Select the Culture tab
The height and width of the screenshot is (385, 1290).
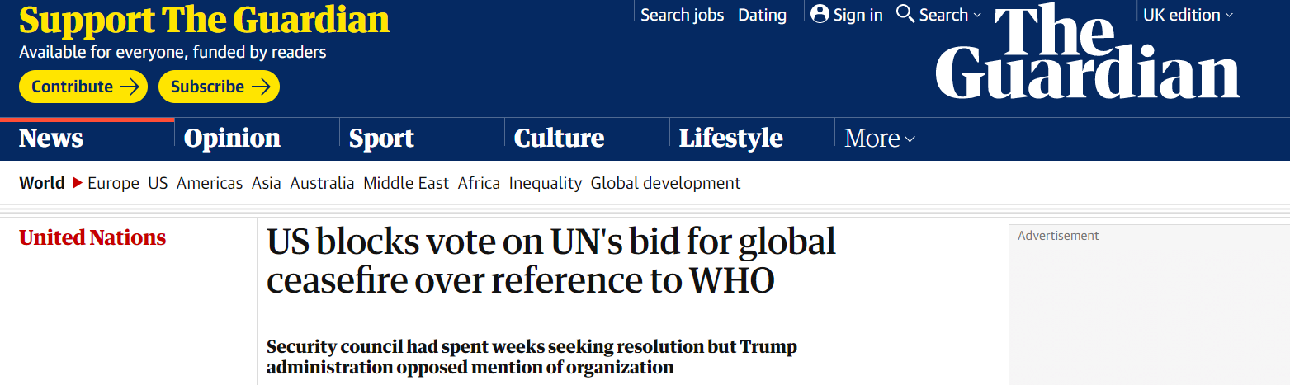[559, 139]
